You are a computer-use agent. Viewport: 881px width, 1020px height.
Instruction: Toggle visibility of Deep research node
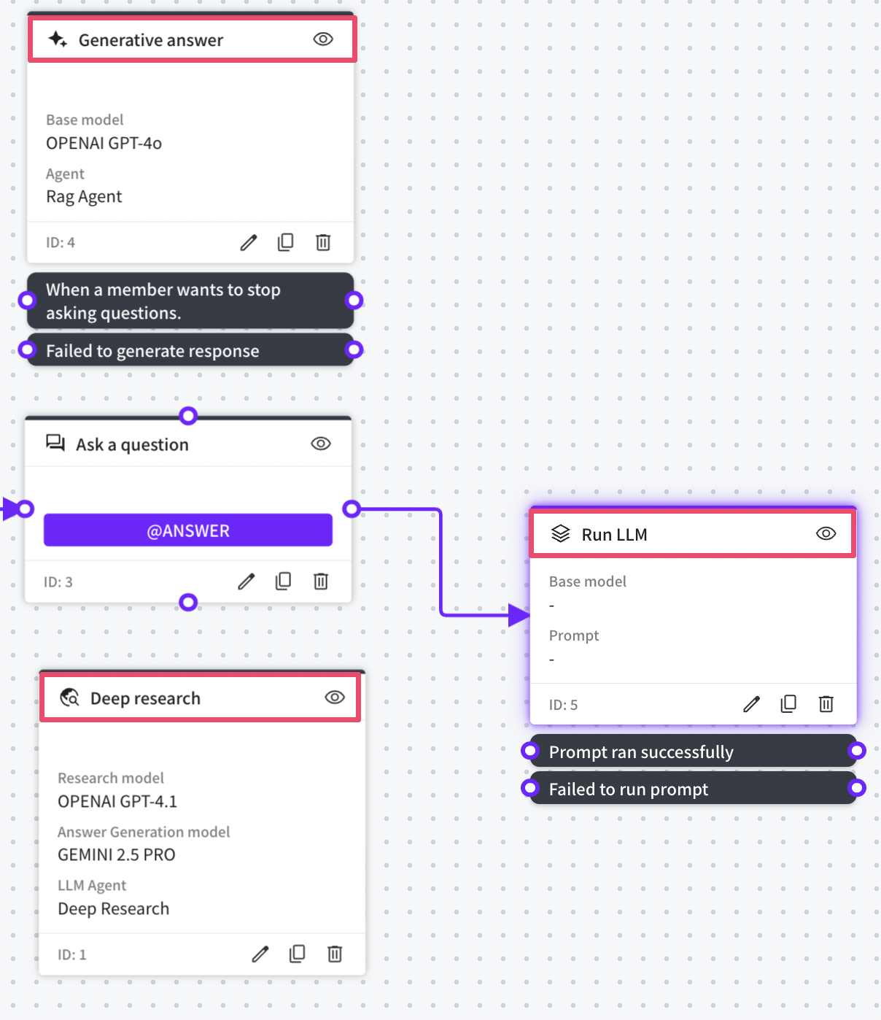pos(335,698)
